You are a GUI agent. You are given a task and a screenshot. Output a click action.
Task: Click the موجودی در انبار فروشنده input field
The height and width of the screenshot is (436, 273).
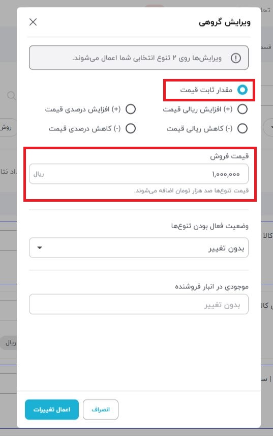point(139,304)
